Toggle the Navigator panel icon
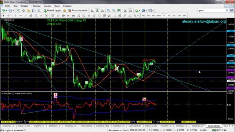 (x=29, y=11)
